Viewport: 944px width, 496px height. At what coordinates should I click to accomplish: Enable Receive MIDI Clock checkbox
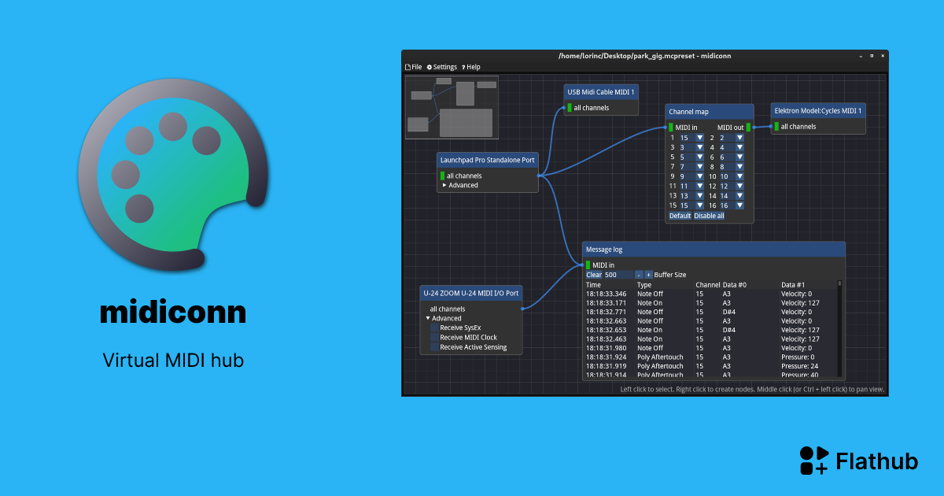point(435,337)
